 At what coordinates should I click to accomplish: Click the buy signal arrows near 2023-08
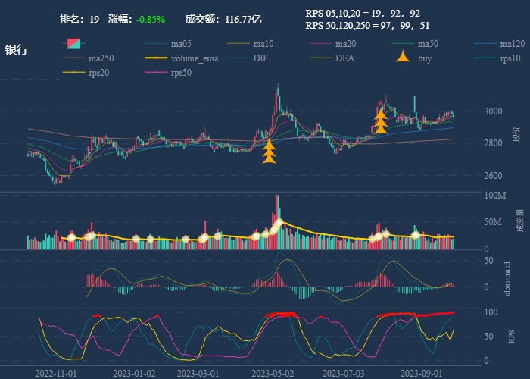click(x=381, y=121)
